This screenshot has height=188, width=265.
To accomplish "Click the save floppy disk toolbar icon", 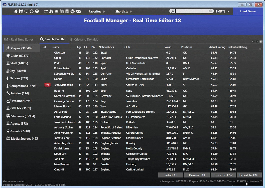I will tap(21, 11).
